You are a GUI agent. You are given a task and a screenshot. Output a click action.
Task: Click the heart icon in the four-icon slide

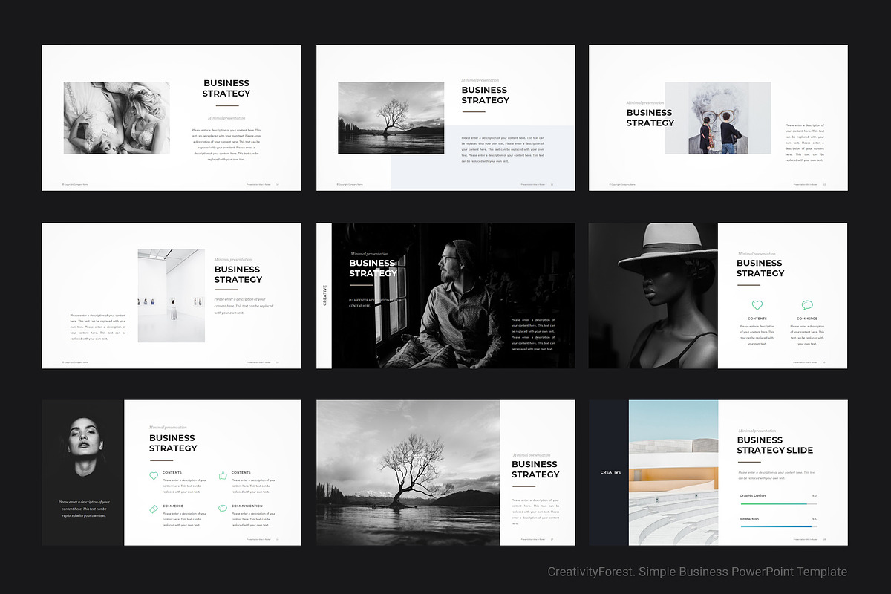[154, 475]
